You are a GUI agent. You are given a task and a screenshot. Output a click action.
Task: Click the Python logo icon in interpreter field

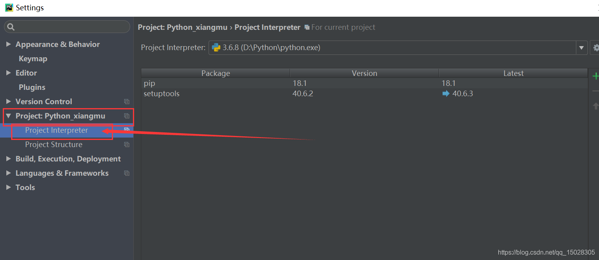(216, 48)
